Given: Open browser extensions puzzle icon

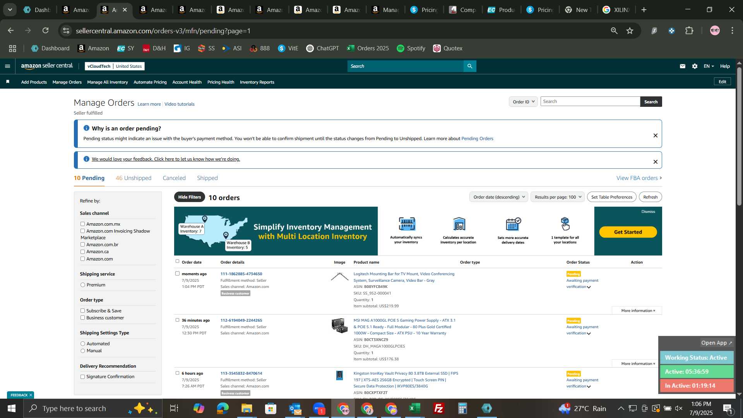Looking at the screenshot, I should 689,31.
